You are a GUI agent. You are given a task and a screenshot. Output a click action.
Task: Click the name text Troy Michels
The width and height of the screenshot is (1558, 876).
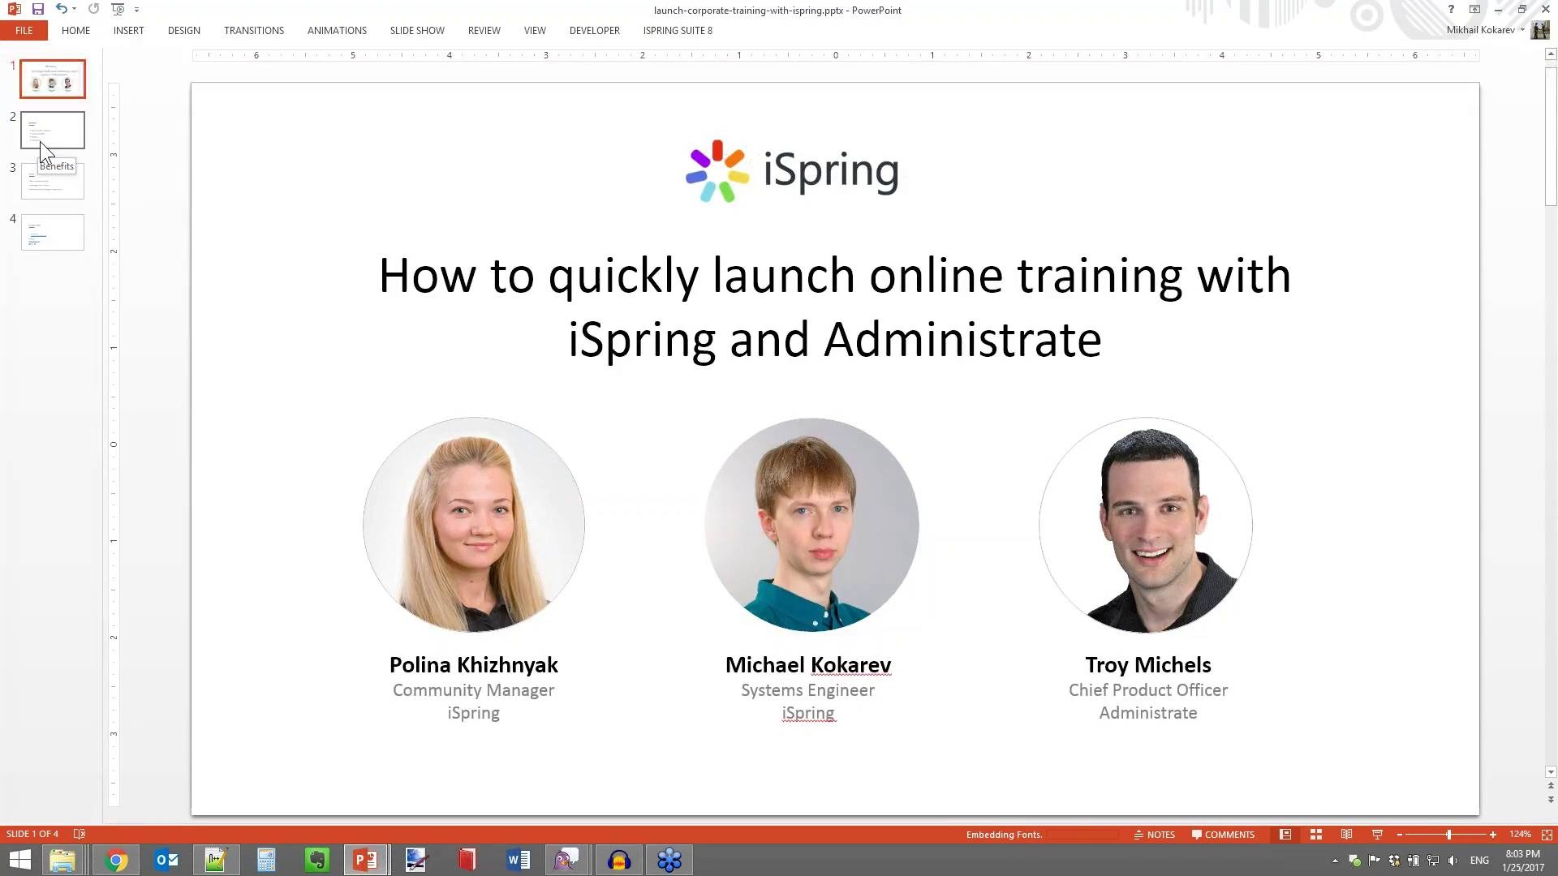1148,665
